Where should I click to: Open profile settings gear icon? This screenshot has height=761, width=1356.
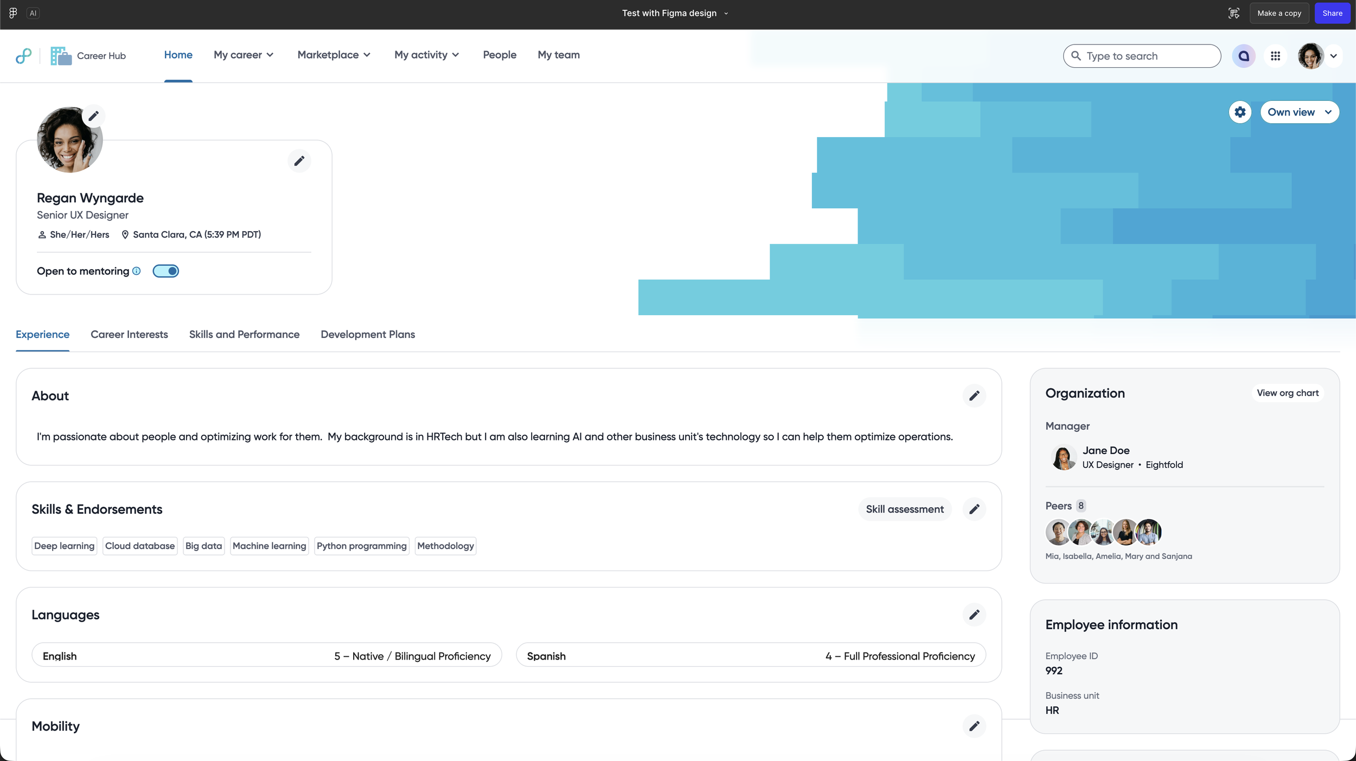pyautogui.click(x=1239, y=112)
